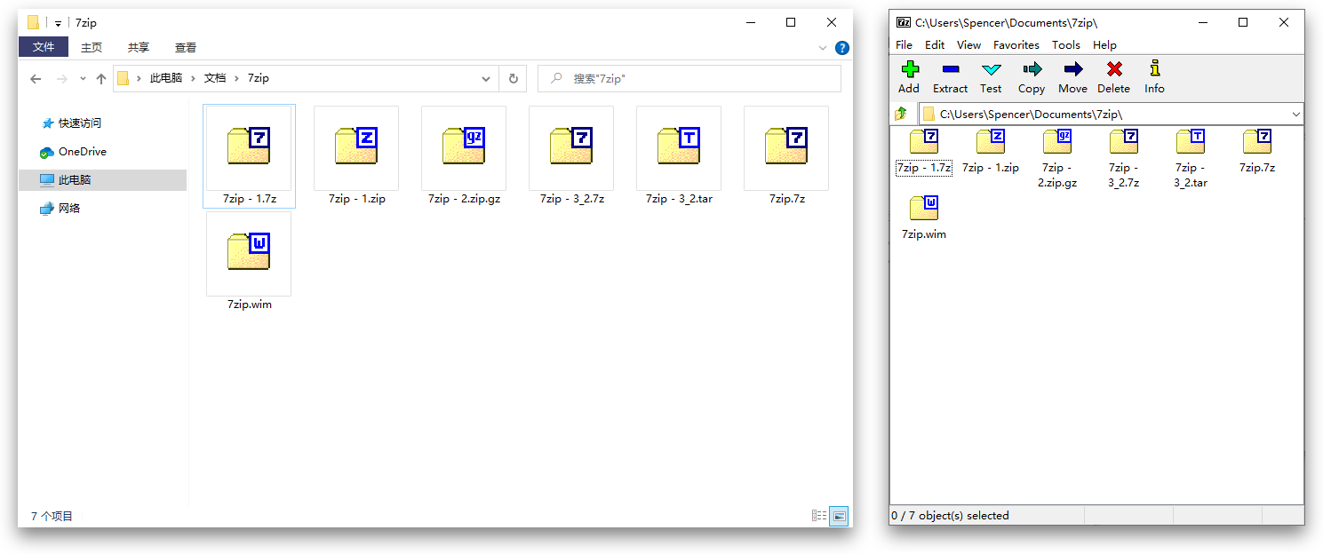The height and width of the screenshot is (554, 1323).
Task: Open Explorer help question mark icon
Action: click(841, 48)
